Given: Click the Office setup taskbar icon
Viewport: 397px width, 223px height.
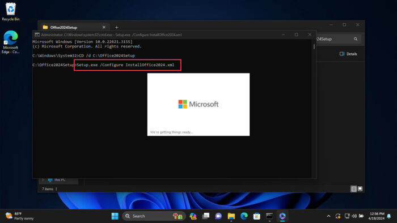Looking at the screenshot, I should point(282,216).
